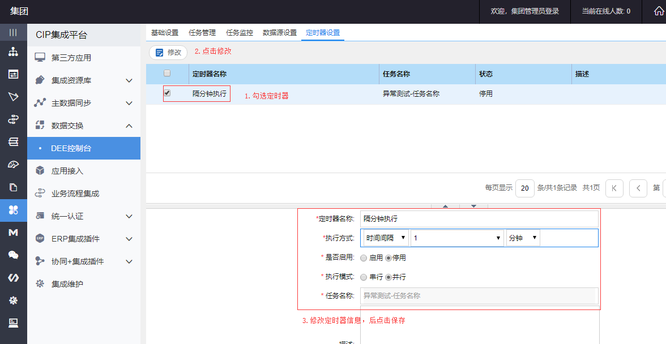Click the organization chart icon in left rail
The height and width of the screenshot is (344, 666).
(x=13, y=52)
